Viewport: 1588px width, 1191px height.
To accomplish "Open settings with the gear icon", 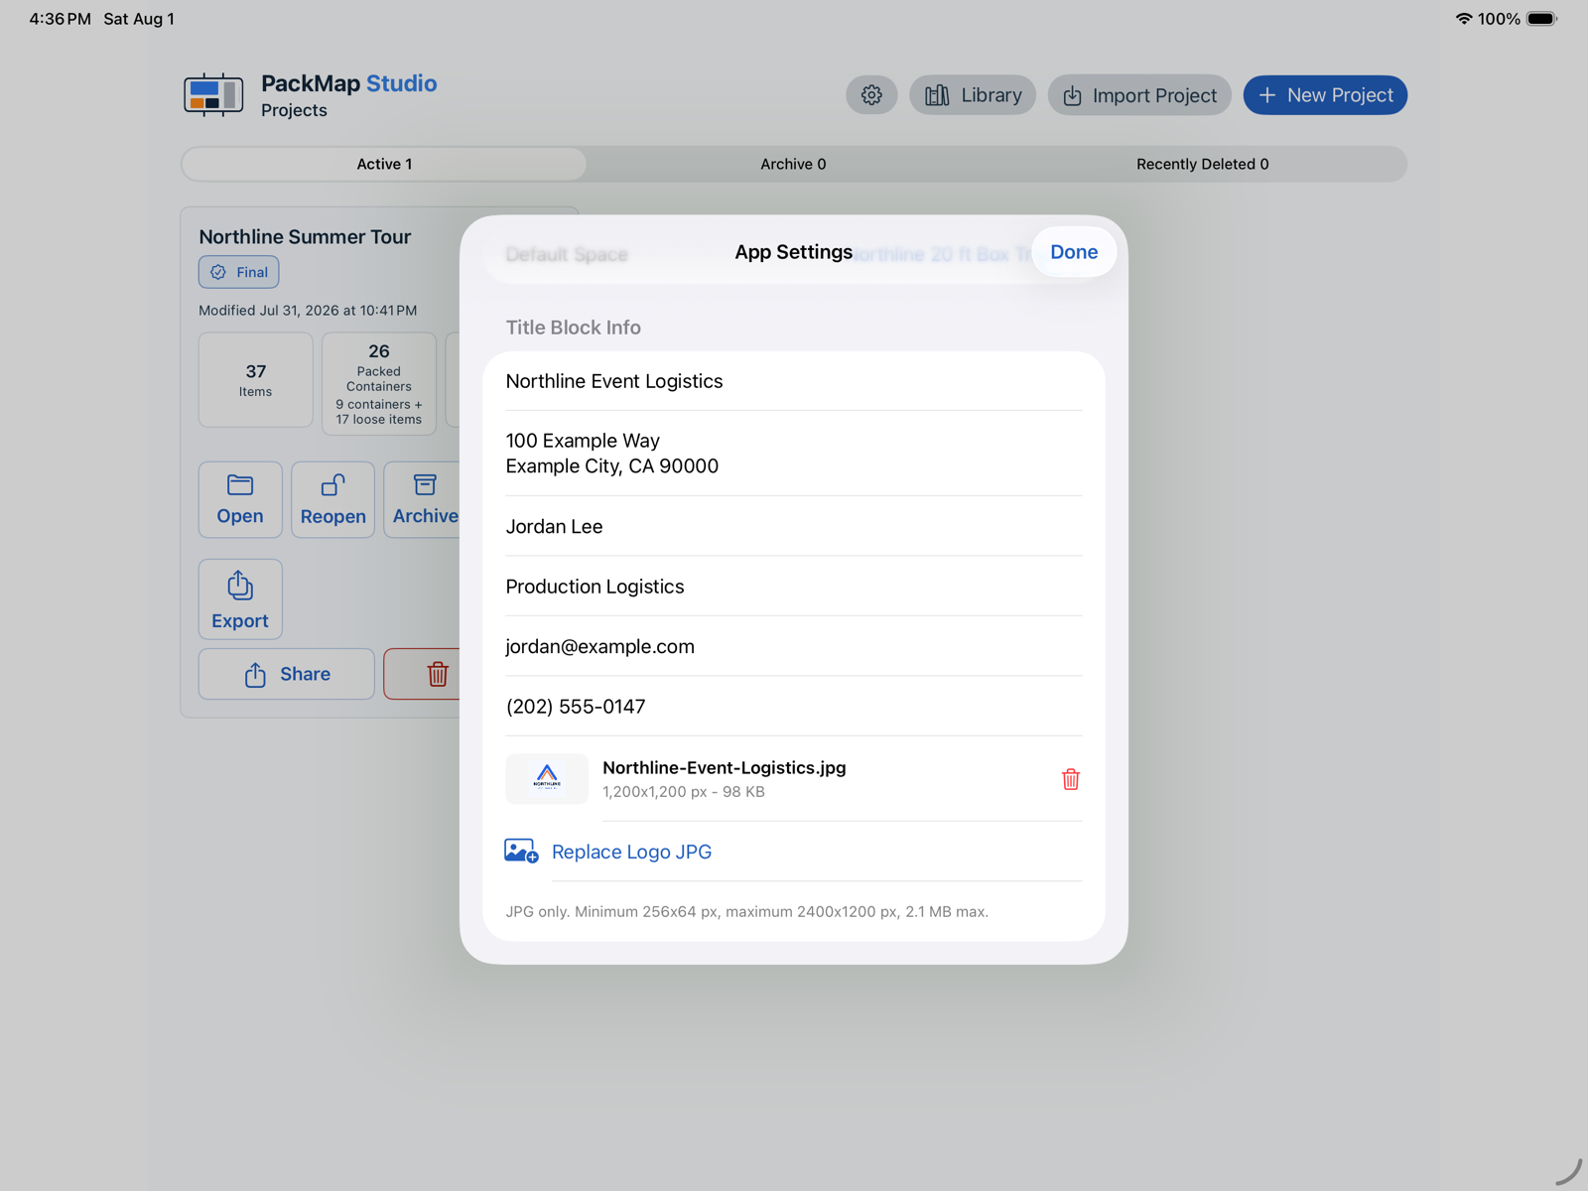I will [x=871, y=95].
